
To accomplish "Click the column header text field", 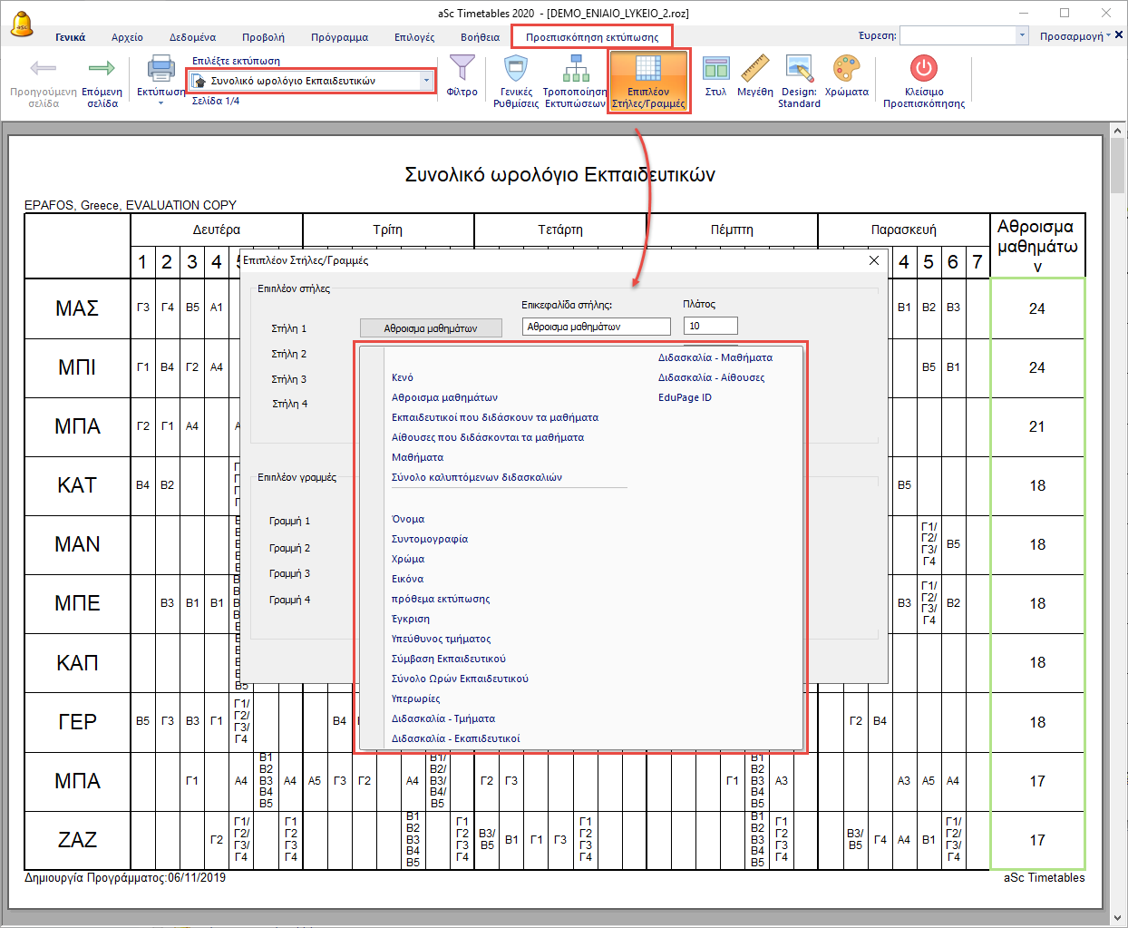I will pyautogui.click(x=596, y=327).
